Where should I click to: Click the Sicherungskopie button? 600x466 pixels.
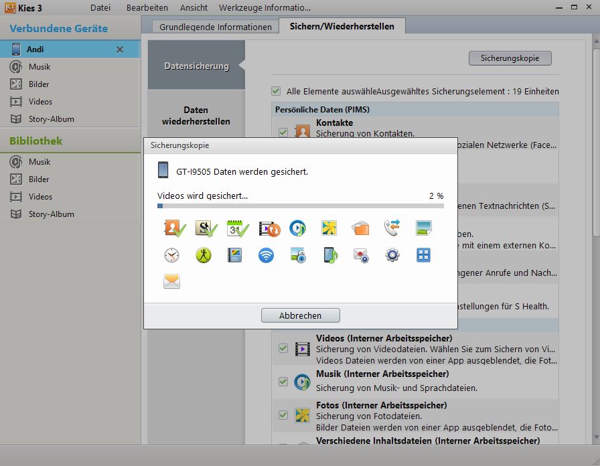click(510, 58)
